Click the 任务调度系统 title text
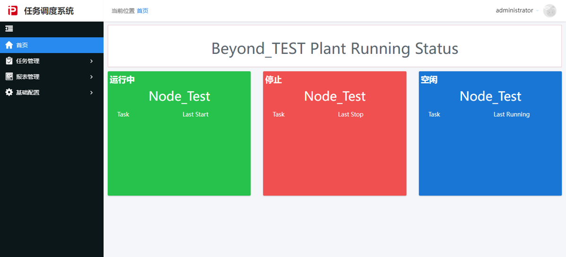 tap(49, 11)
